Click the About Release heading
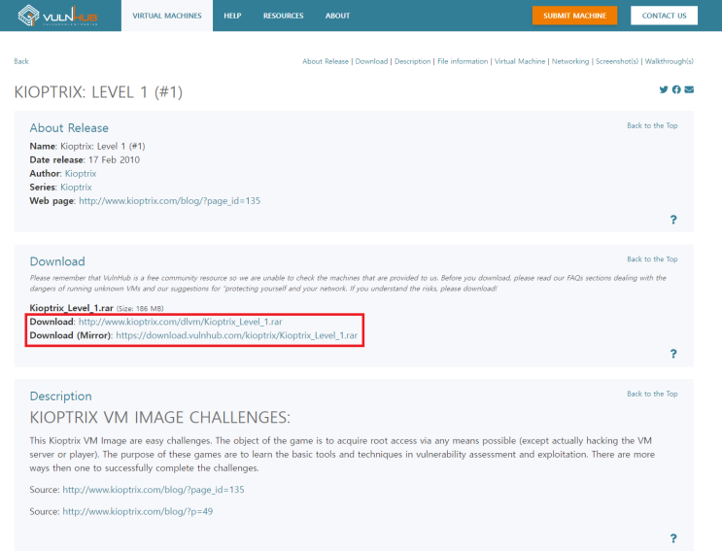The image size is (722, 551). [x=69, y=128]
